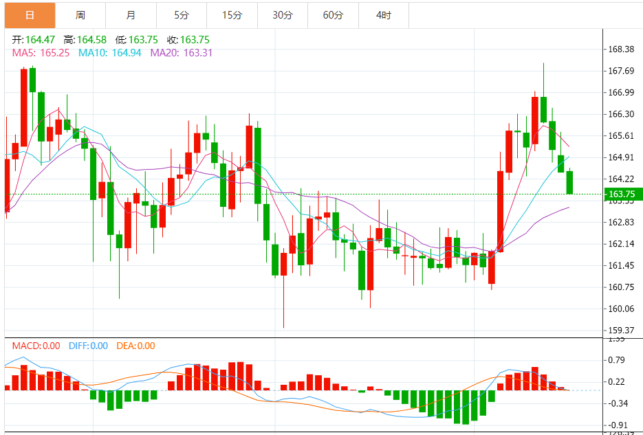Switch to the 月 monthly tab
The width and height of the screenshot is (643, 435).
click(x=131, y=16)
